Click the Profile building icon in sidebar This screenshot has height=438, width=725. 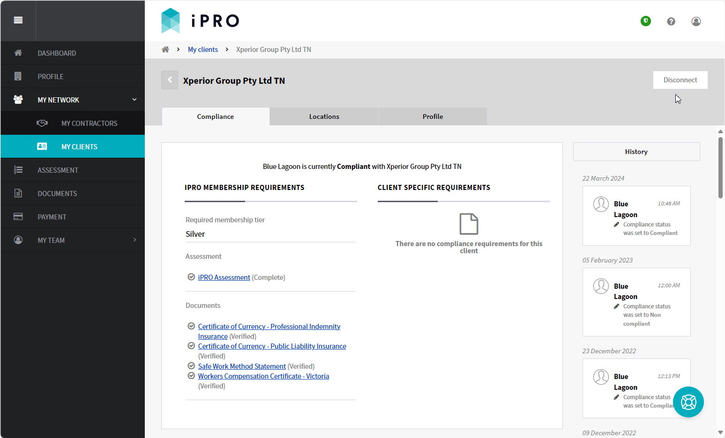(x=18, y=76)
